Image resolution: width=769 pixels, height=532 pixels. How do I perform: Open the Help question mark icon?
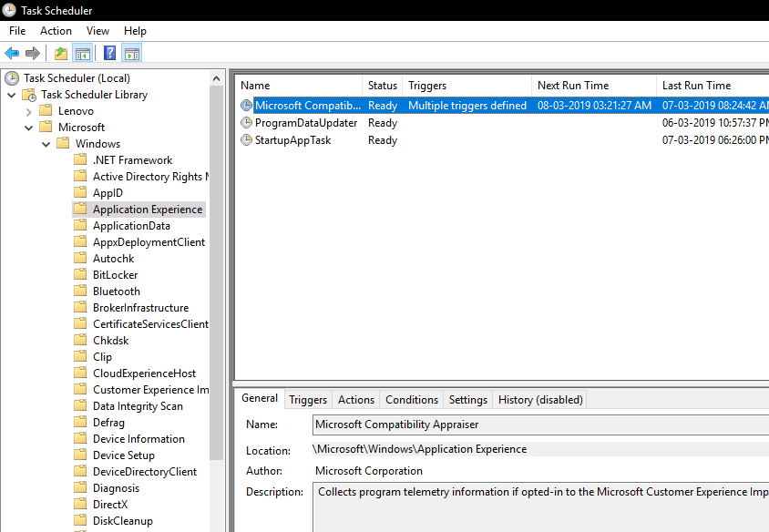pos(110,53)
